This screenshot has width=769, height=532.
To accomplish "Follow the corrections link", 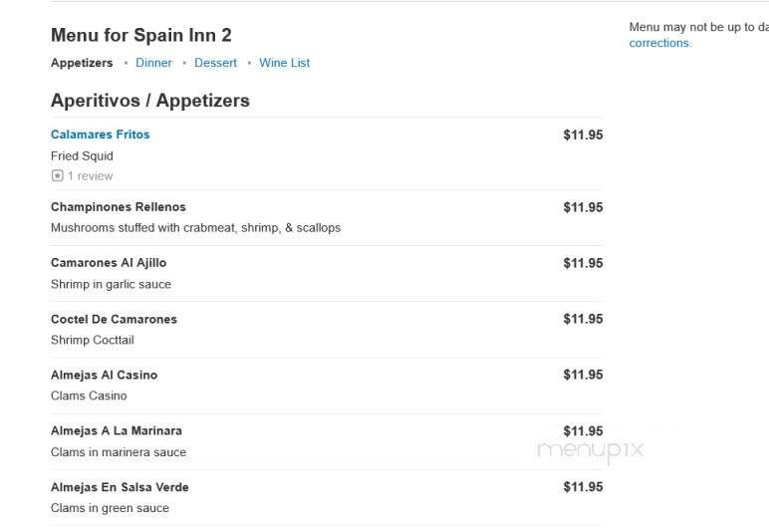I will tap(659, 43).
